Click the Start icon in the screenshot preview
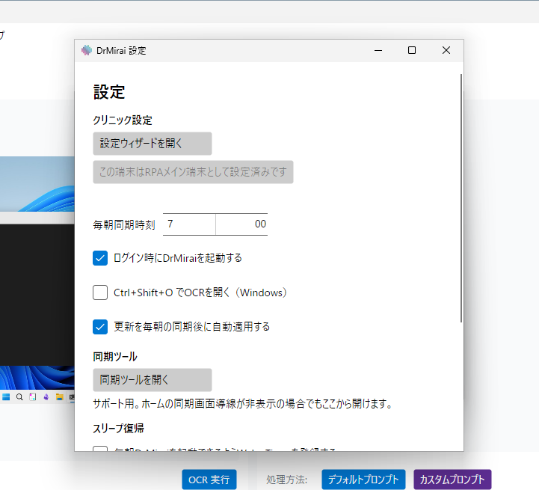The image size is (539, 490). tap(6, 397)
